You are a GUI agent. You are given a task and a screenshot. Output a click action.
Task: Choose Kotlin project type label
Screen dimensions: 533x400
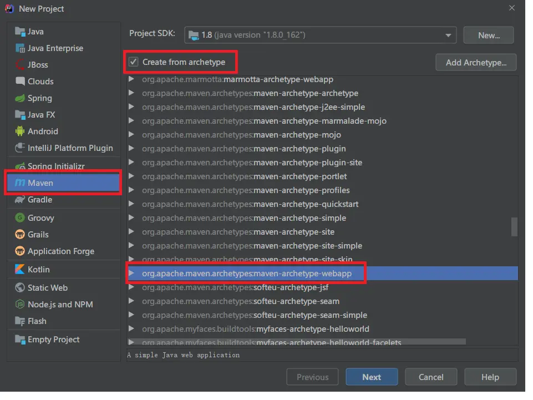[x=39, y=270]
